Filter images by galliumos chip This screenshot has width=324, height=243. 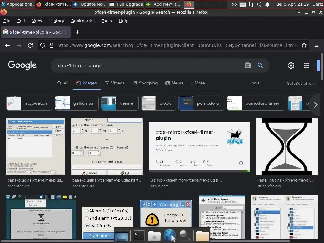point(77,103)
